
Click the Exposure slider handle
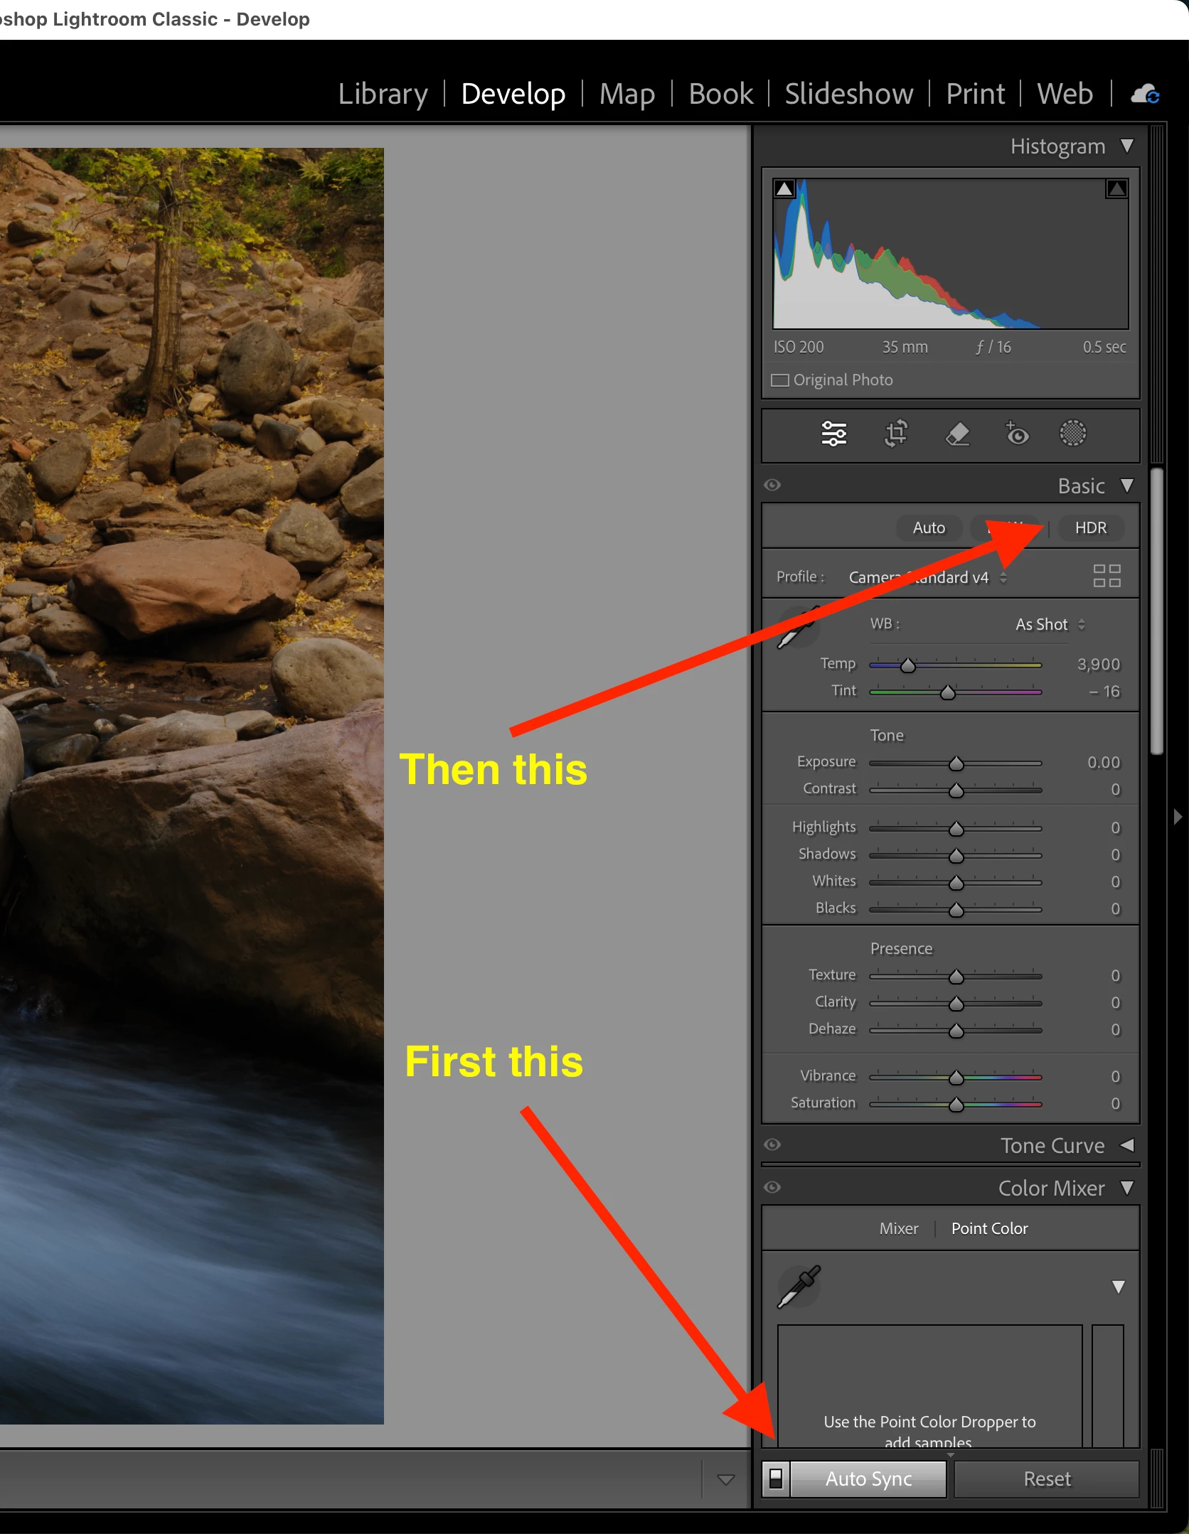[956, 763]
